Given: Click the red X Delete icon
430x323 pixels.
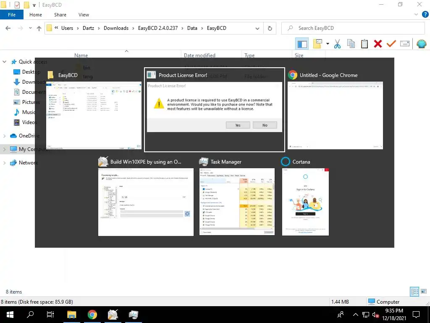Looking at the screenshot, I should point(378,44).
